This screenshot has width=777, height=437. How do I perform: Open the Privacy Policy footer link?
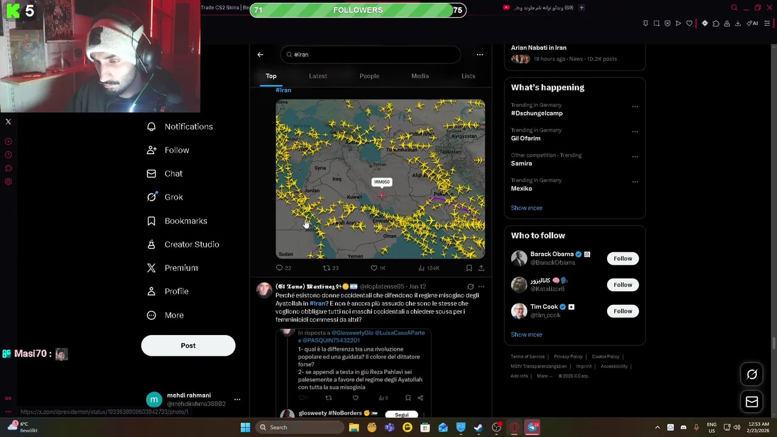568,356
